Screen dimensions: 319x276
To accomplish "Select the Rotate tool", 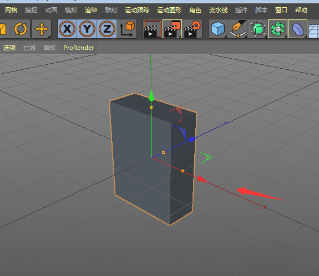I will pos(21,29).
